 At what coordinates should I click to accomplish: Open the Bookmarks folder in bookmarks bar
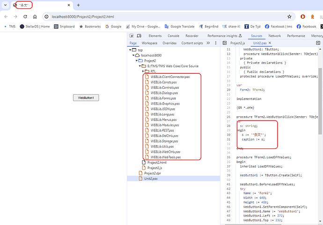[90, 27]
